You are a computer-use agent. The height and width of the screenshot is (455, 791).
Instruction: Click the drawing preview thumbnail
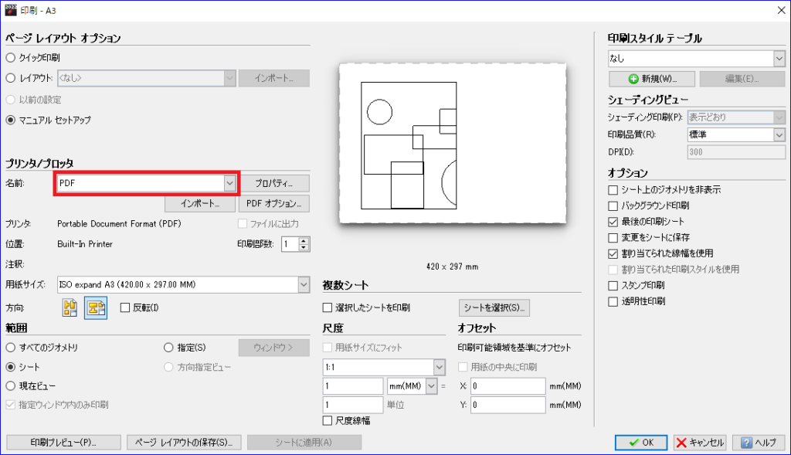(453, 144)
